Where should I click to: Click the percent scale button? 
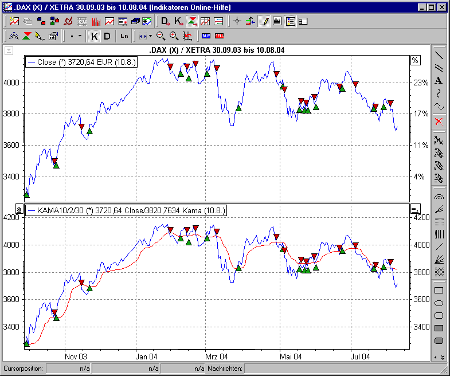tap(416, 60)
